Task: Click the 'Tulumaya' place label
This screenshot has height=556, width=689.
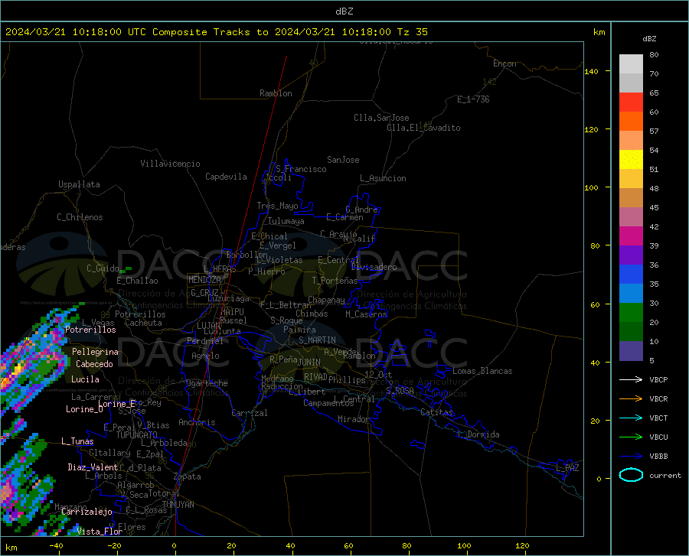Action: tap(286, 222)
